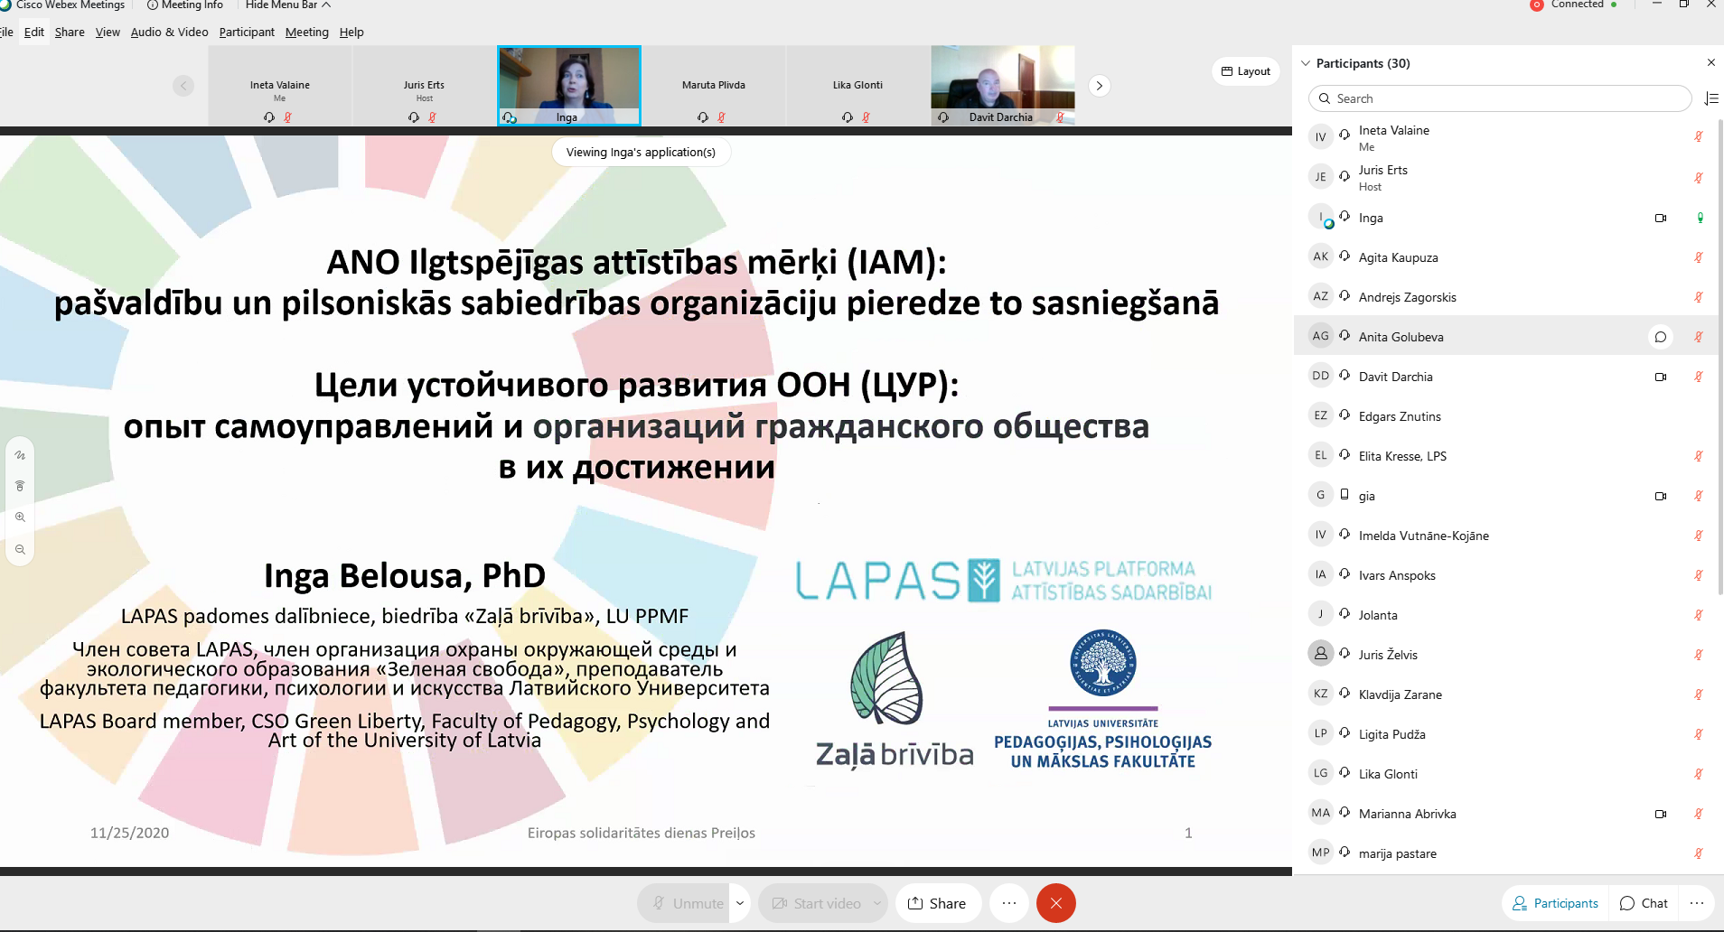Open the Participant menu
1724x932 pixels.
[x=246, y=32]
